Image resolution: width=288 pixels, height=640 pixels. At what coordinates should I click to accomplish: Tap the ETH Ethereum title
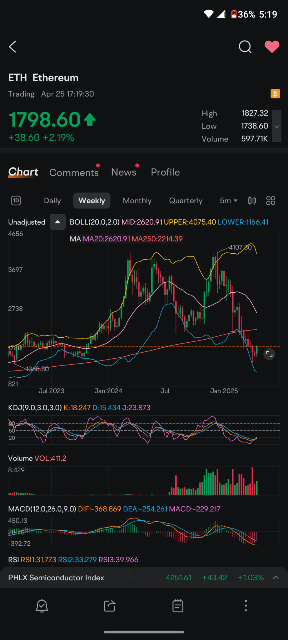tap(43, 77)
